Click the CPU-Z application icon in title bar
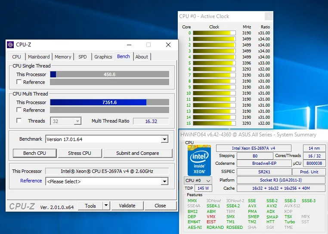This screenshot has height=234, width=328. click(10, 45)
